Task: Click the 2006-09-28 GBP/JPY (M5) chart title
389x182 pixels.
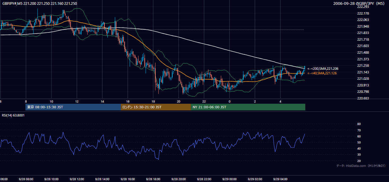Action: pos(359,4)
